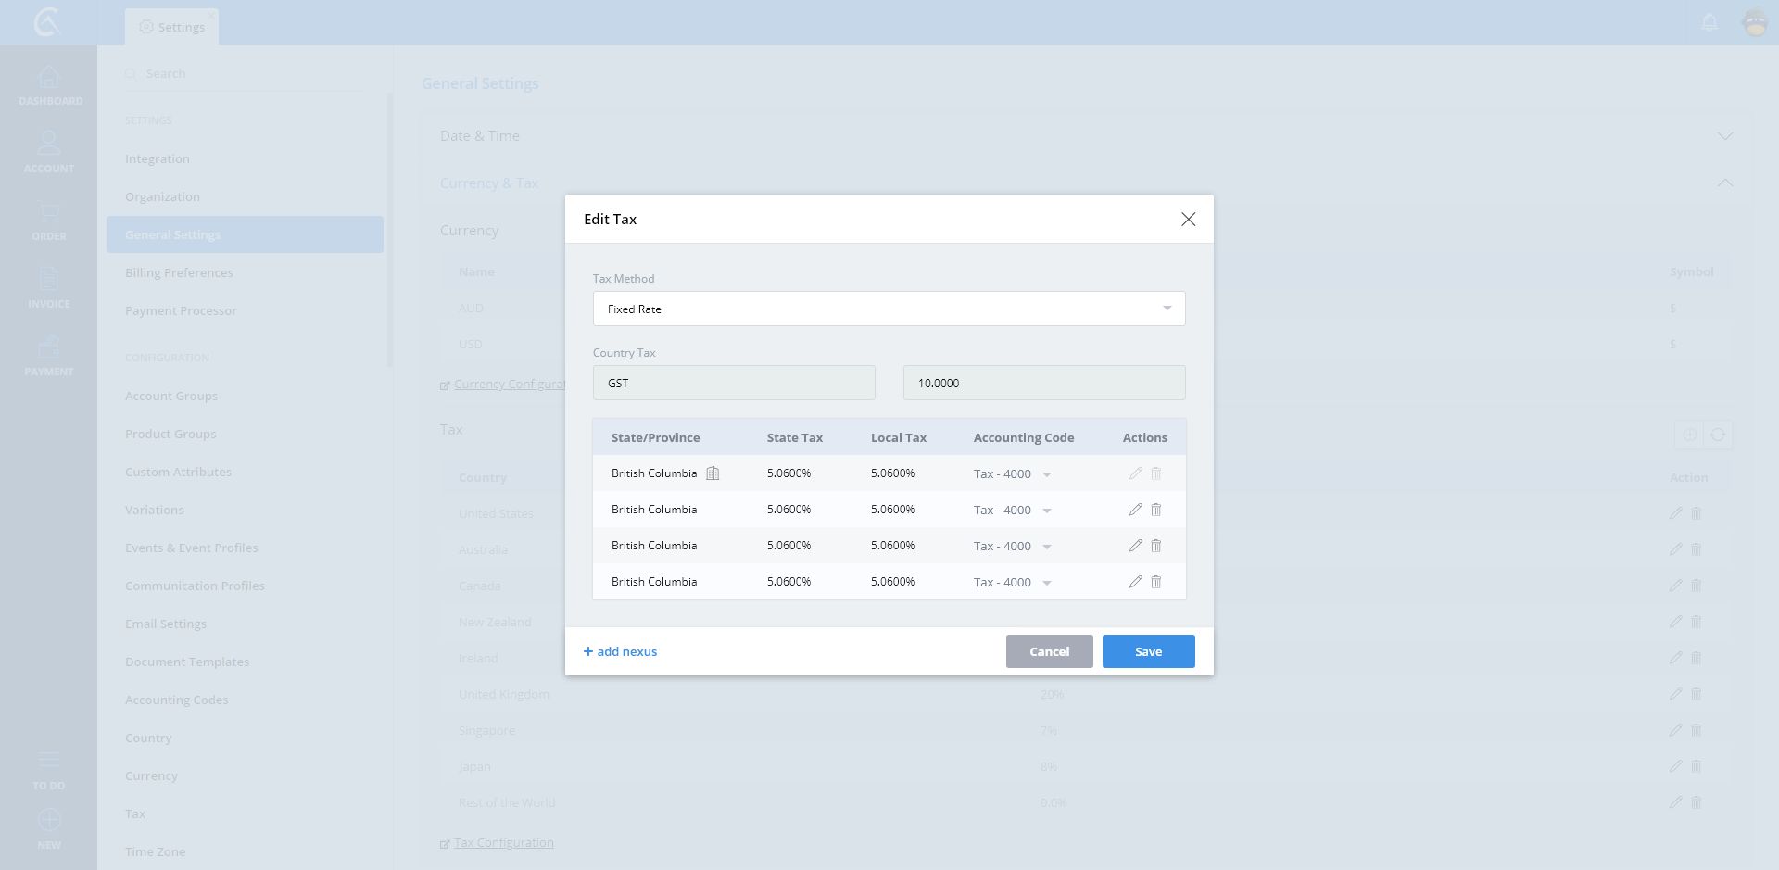
Task: Open Accounting Codes settings page
Action: click(x=176, y=700)
